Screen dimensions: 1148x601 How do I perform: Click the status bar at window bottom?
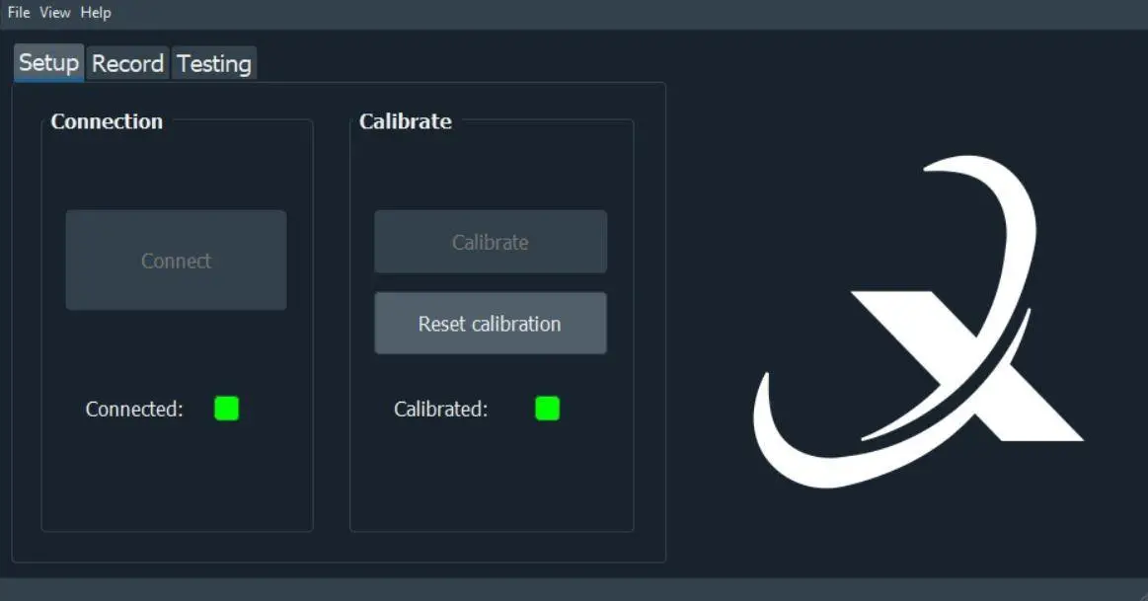[x=573, y=589]
